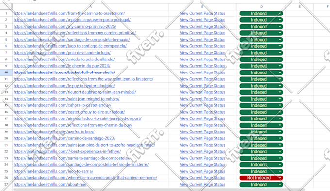Click View Current Page Status in row 1
Viewport: 330px width, 191px height.
pos(202,13)
